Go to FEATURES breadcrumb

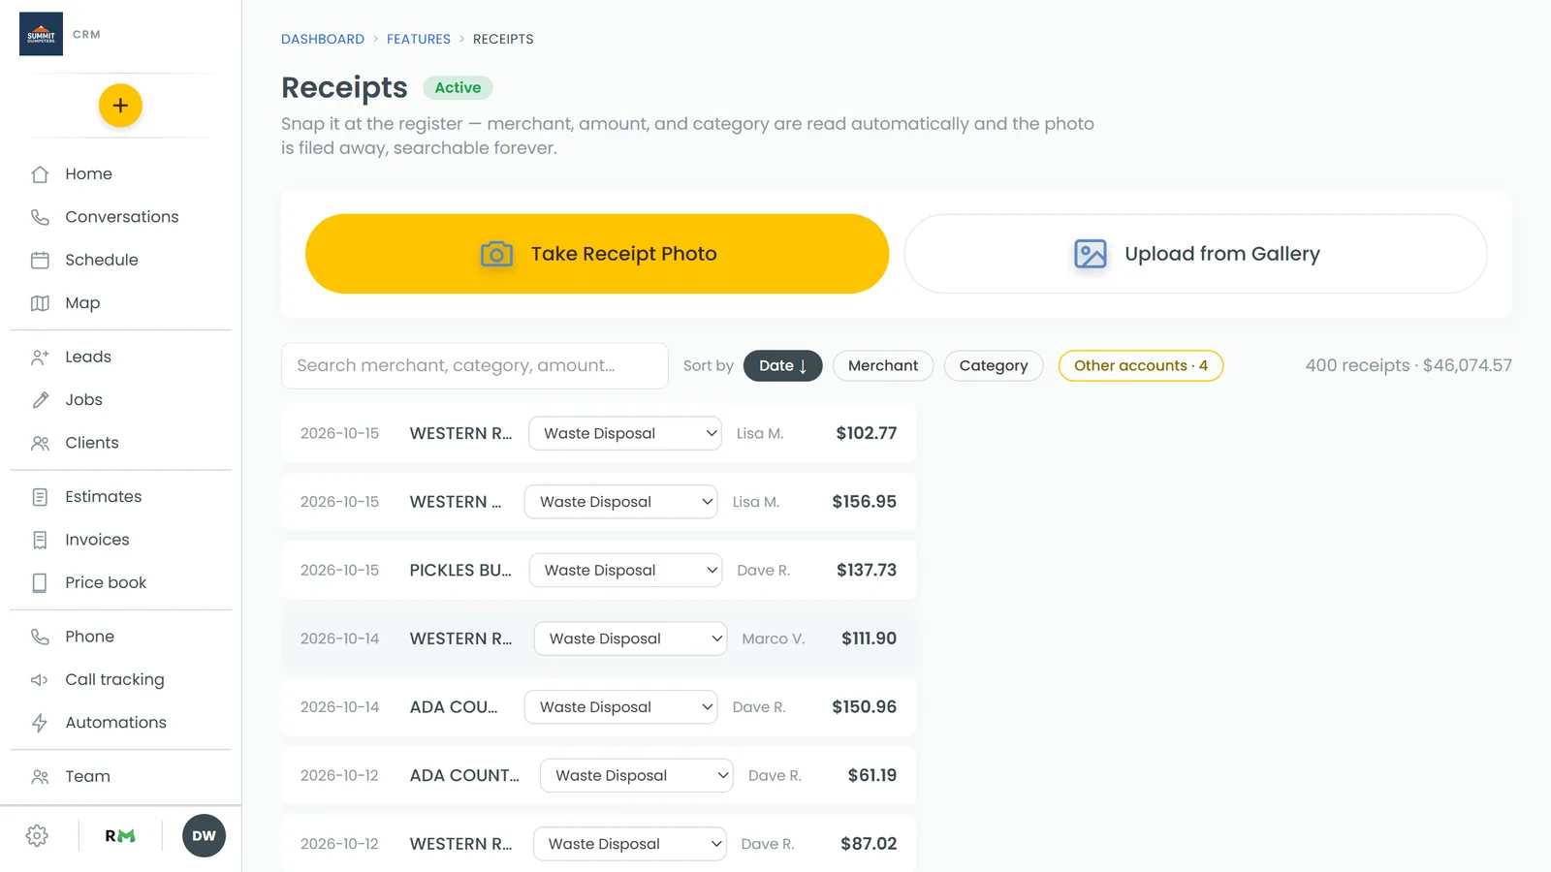pyautogui.click(x=419, y=39)
